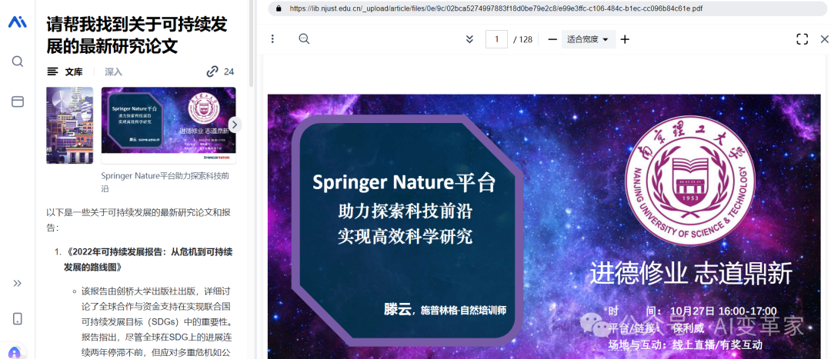The image size is (831, 359).
Task: Open the Springer Nature slide thumbnail
Action: (x=169, y=125)
